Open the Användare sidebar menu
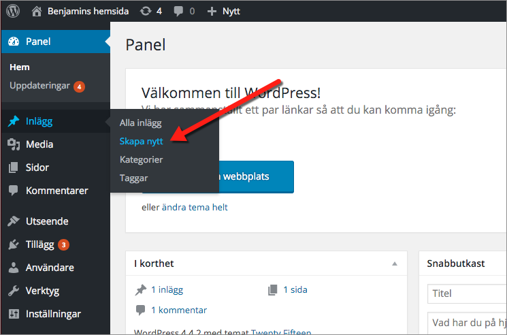The width and height of the screenshot is (507, 335). pyautogui.click(x=56, y=268)
